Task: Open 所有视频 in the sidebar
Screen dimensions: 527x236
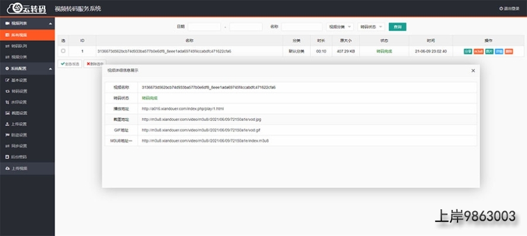Action: [27, 35]
